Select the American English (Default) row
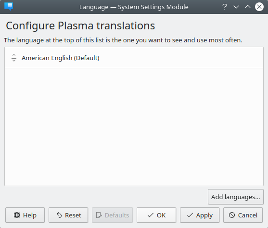This screenshot has height=228, width=268. coord(134,58)
